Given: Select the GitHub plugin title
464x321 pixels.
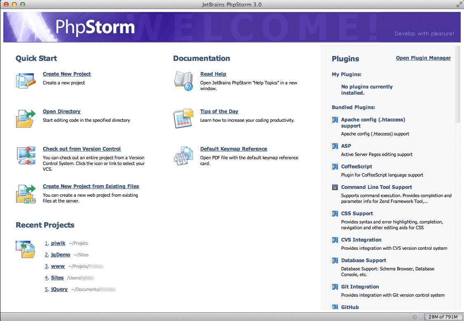Looking at the screenshot, I should pyautogui.click(x=350, y=307).
